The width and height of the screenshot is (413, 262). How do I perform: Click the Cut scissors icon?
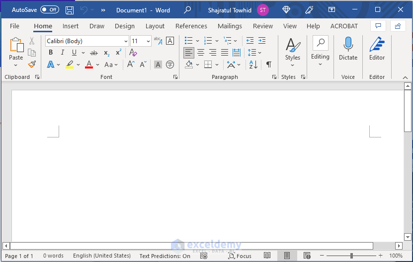[32, 41]
